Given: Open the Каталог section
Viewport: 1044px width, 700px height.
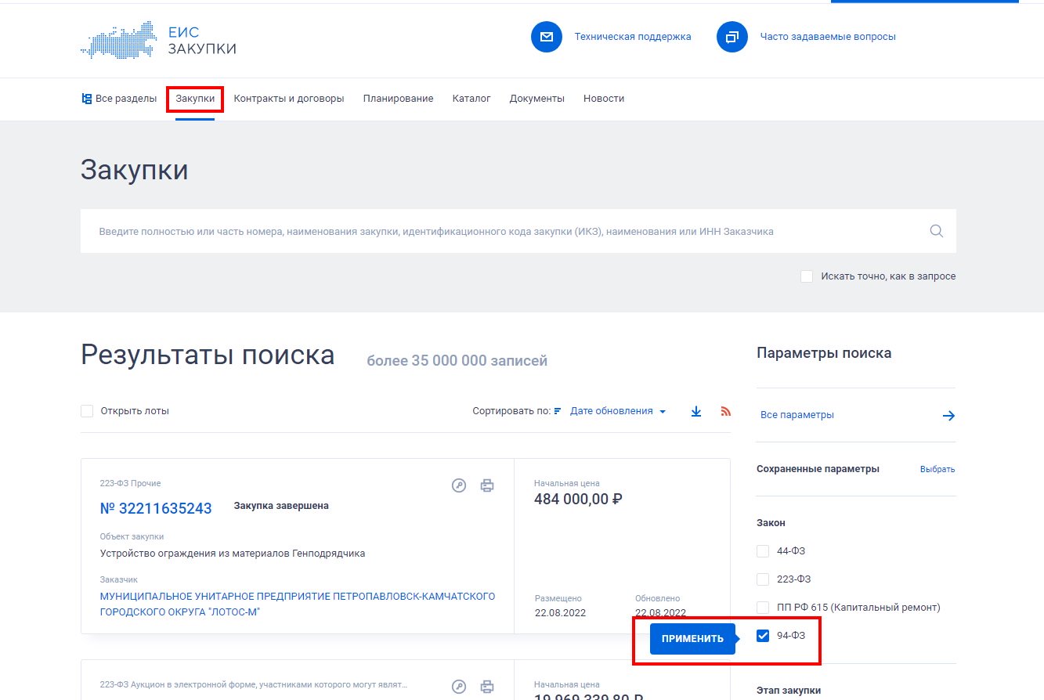Looking at the screenshot, I should 471,99.
